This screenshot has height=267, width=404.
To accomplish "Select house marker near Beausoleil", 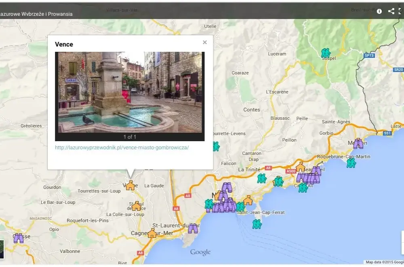I will click(x=301, y=167).
